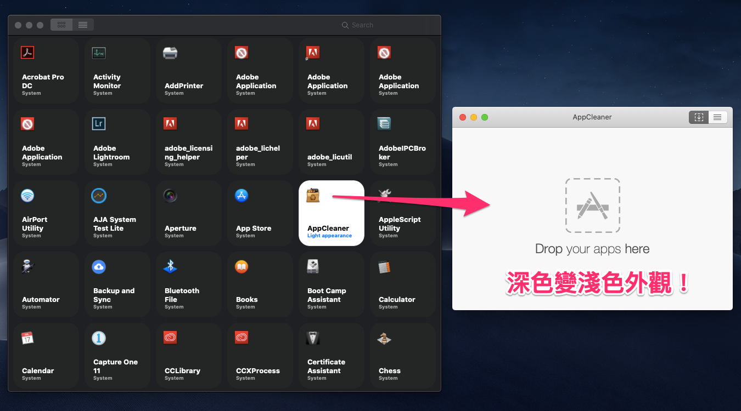Toggle AppCleaner drop-zone view mode
Viewport: 741px width, 411px height.
pos(699,117)
